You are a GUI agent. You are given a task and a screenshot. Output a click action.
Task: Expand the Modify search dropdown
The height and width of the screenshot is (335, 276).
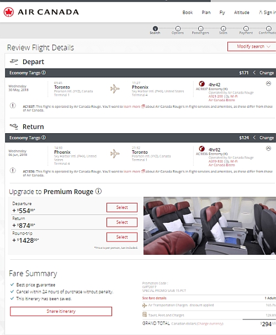pyautogui.click(x=252, y=46)
